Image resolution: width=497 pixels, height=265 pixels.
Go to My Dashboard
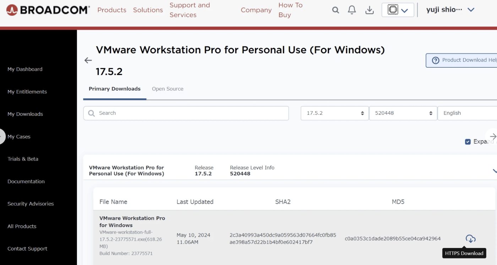tap(25, 69)
